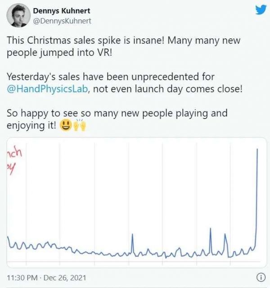Click the info icon beside the timestamp

(260, 277)
